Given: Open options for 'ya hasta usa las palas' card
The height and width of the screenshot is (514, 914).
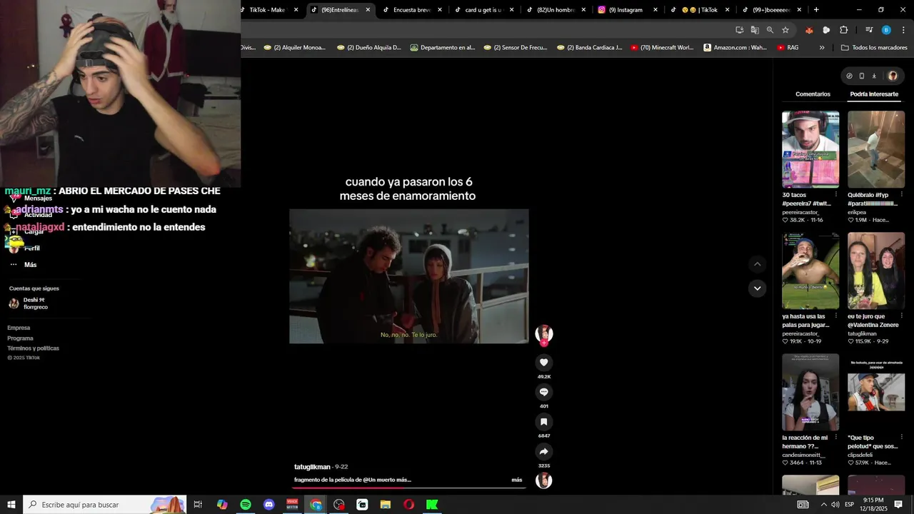Looking at the screenshot, I should (x=836, y=316).
